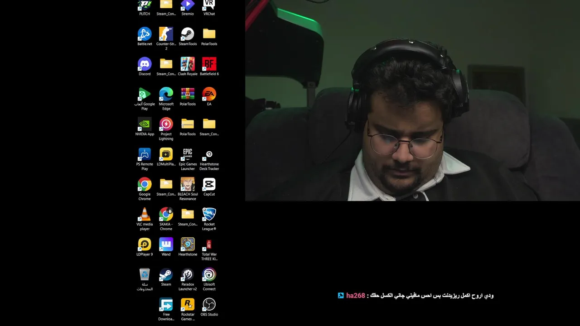
Task: Click the blue badge beside ha268
Action: pos(341,296)
